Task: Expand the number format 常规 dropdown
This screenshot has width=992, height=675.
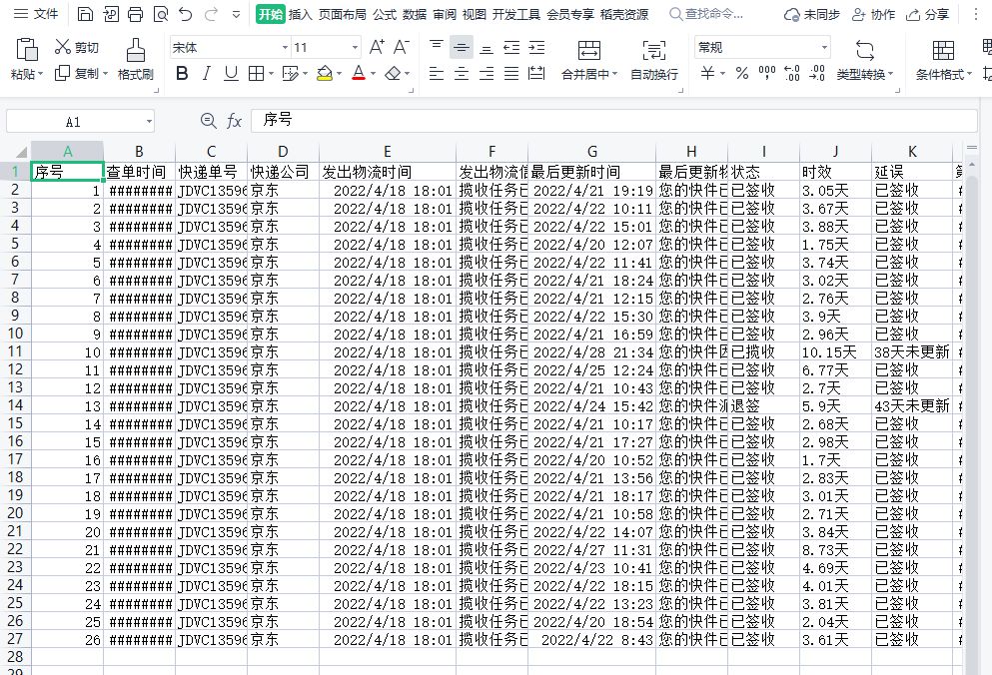Action: (x=824, y=48)
